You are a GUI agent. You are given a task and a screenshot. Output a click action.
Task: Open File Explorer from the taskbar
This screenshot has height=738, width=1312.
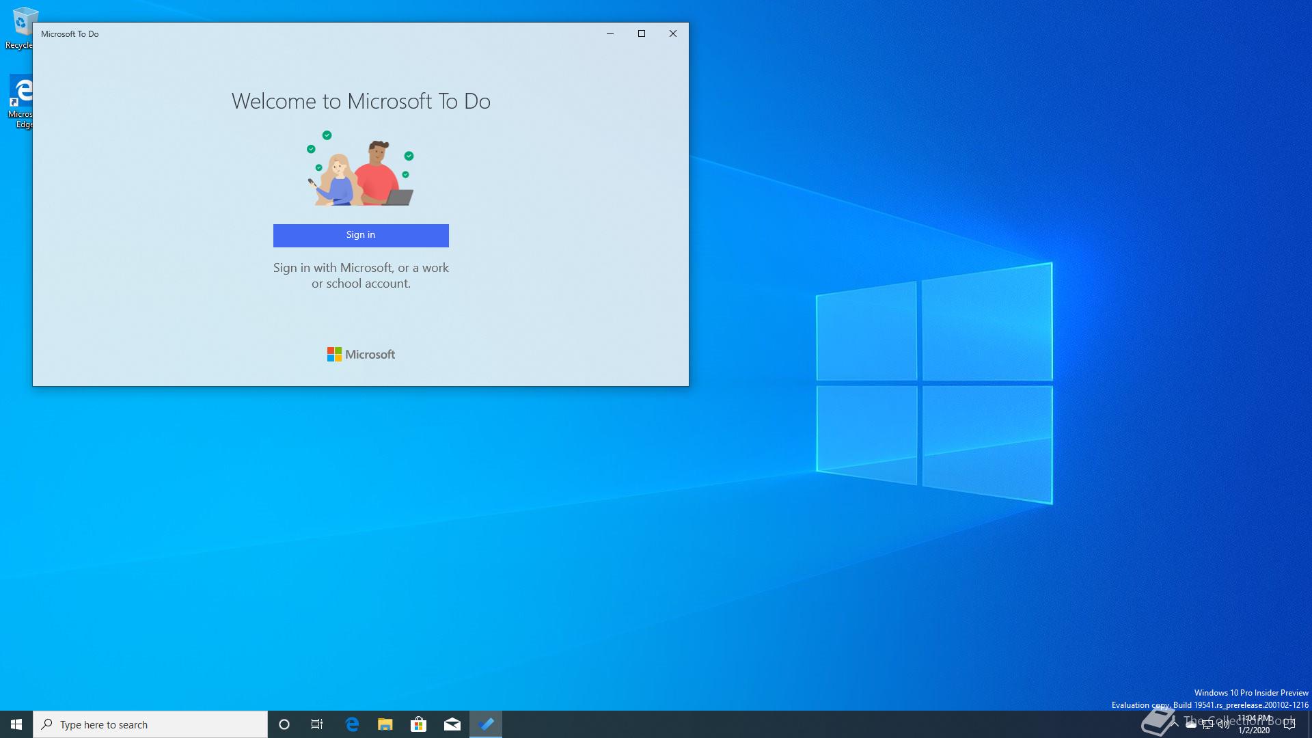[385, 724]
